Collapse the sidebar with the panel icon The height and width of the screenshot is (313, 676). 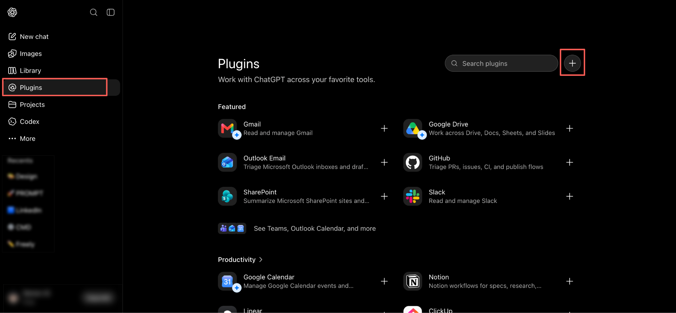(111, 12)
